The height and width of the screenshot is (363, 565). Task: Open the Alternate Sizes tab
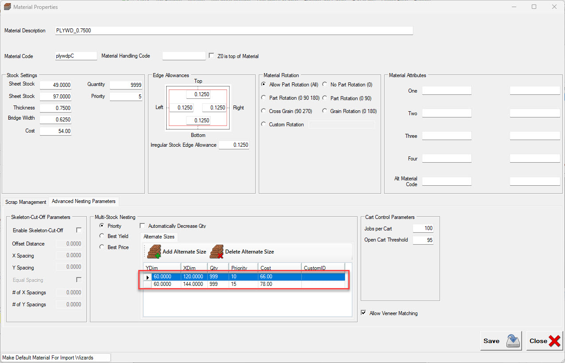pyautogui.click(x=159, y=237)
